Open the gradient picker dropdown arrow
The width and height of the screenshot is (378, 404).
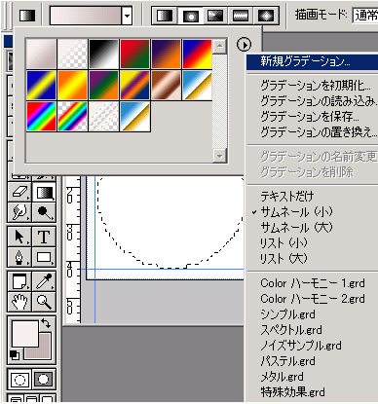128,16
